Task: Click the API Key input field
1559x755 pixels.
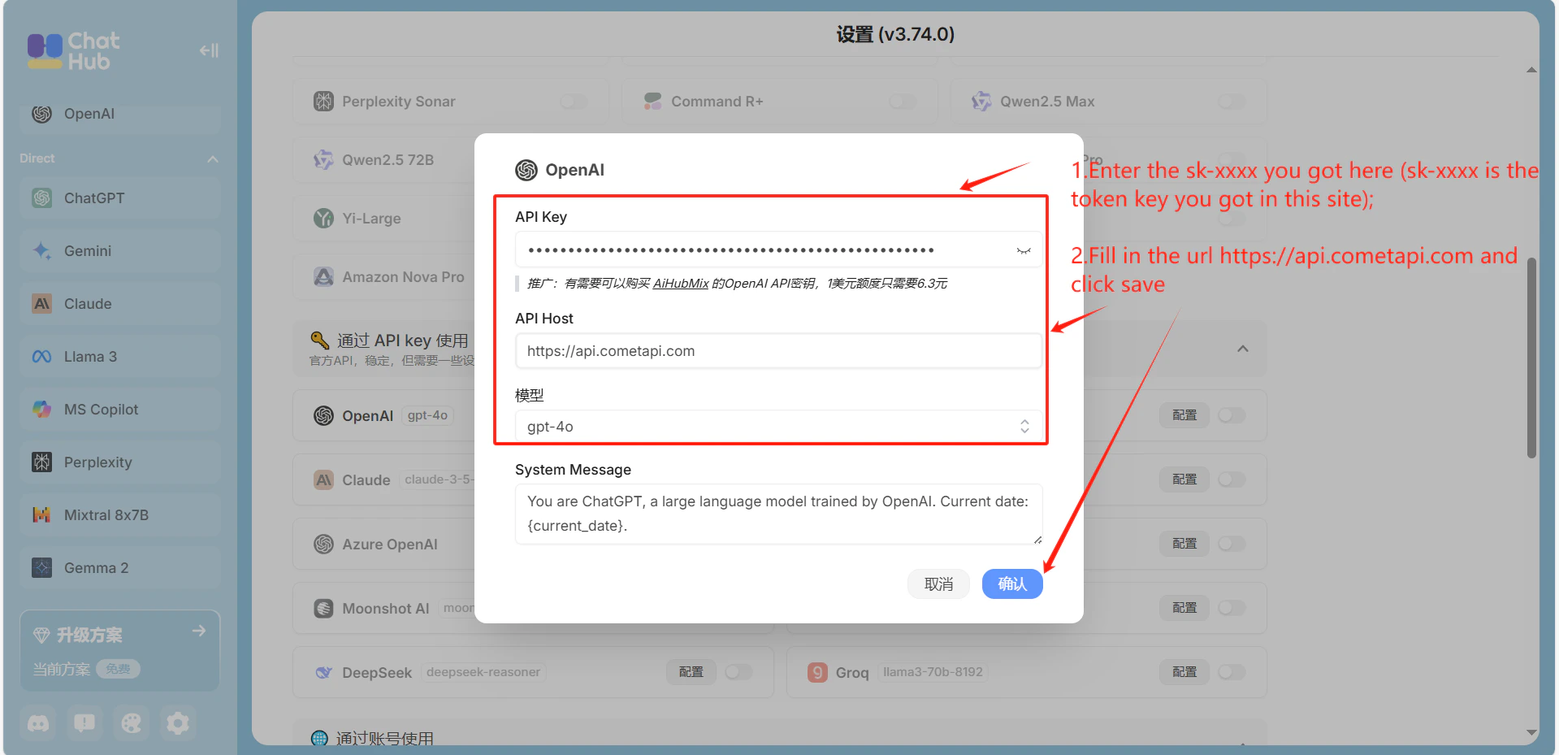Action: (x=778, y=249)
